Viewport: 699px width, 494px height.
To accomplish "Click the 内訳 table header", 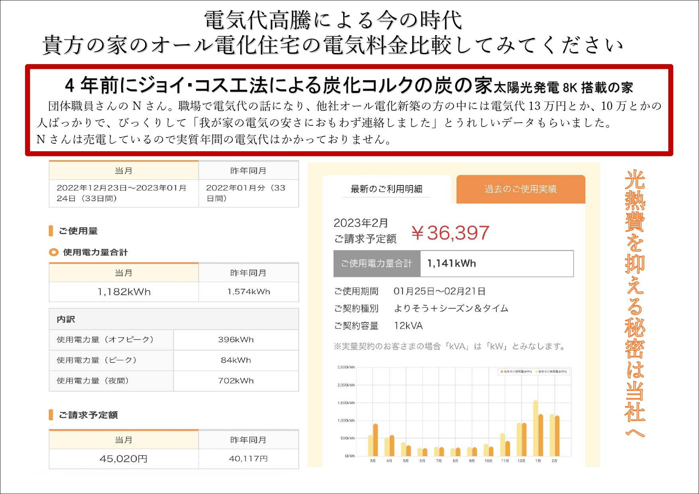I will point(174,319).
